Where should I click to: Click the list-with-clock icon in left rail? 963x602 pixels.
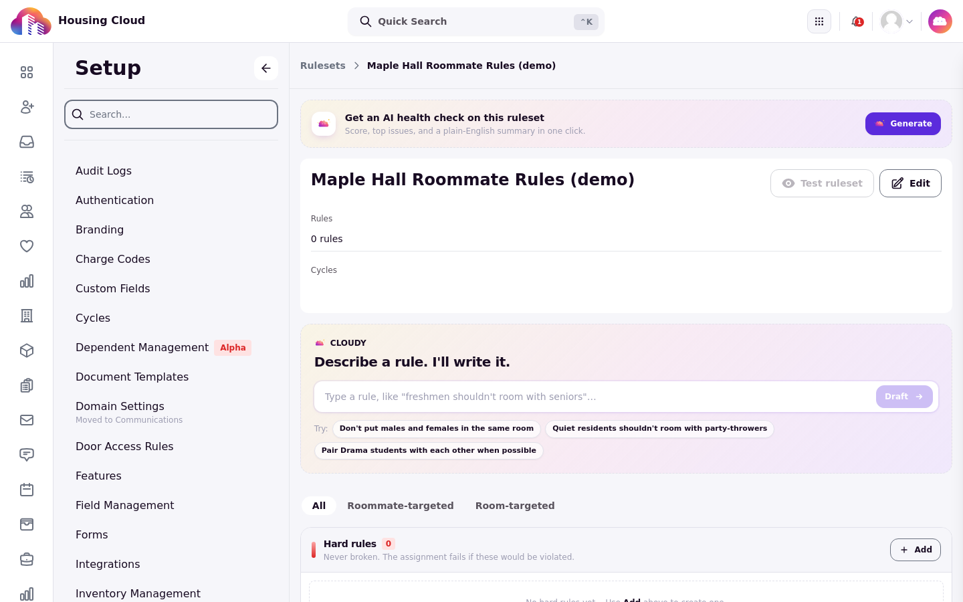click(x=27, y=177)
